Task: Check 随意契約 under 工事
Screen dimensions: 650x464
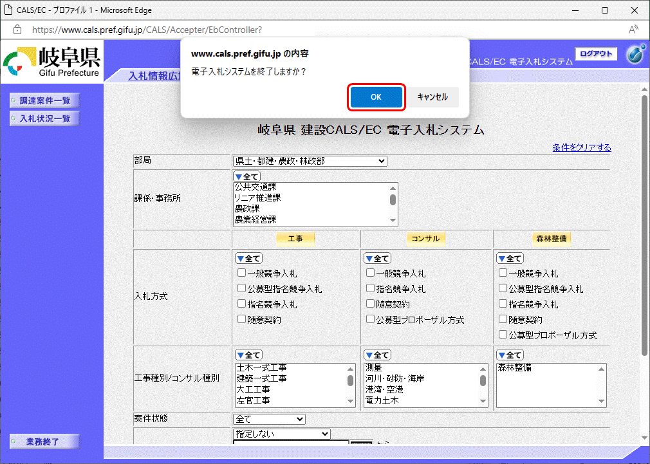Action: (242, 319)
